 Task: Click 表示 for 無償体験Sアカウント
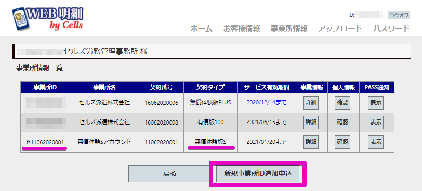coord(376,142)
